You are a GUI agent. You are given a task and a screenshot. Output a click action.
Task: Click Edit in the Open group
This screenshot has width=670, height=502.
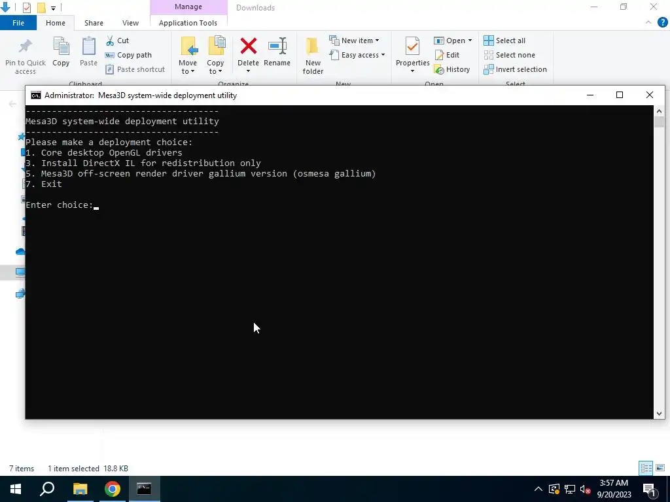tap(447, 55)
